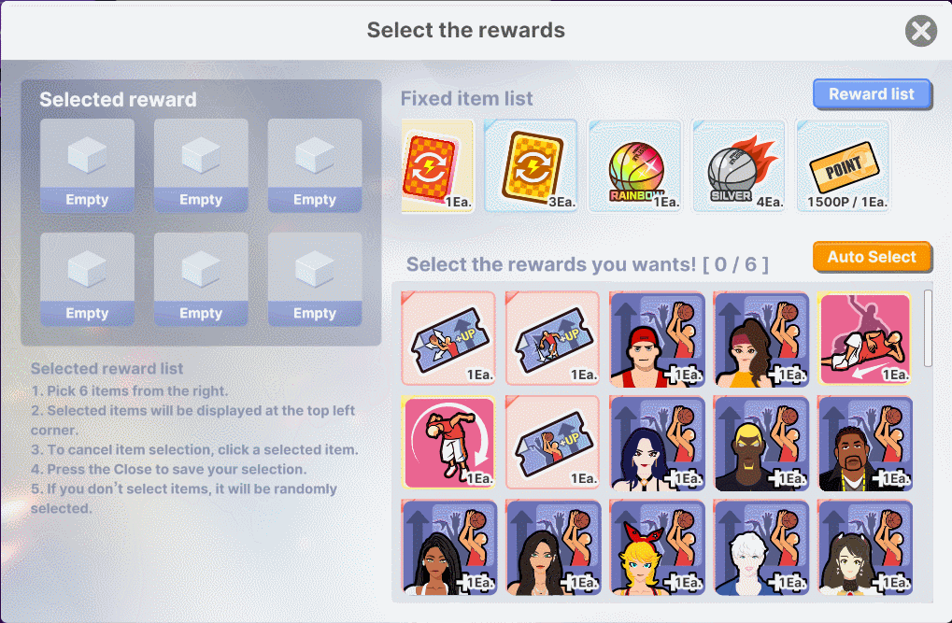Select the bearded man with gold chain reward
Screen dimensions: 952x623
click(x=864, y=443)
